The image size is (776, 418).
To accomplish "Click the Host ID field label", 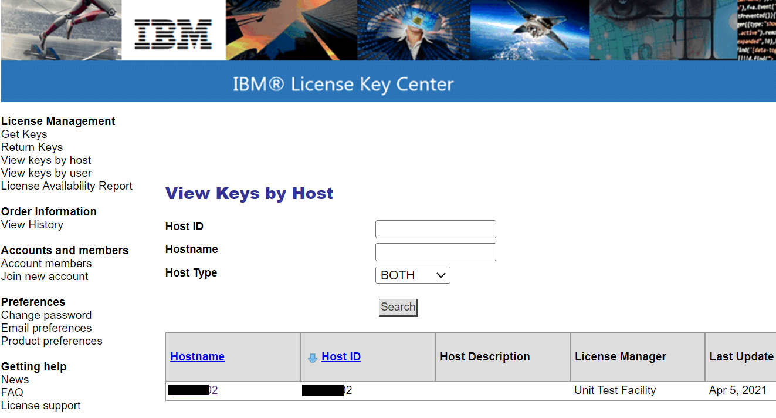I will tap(184, 227).
